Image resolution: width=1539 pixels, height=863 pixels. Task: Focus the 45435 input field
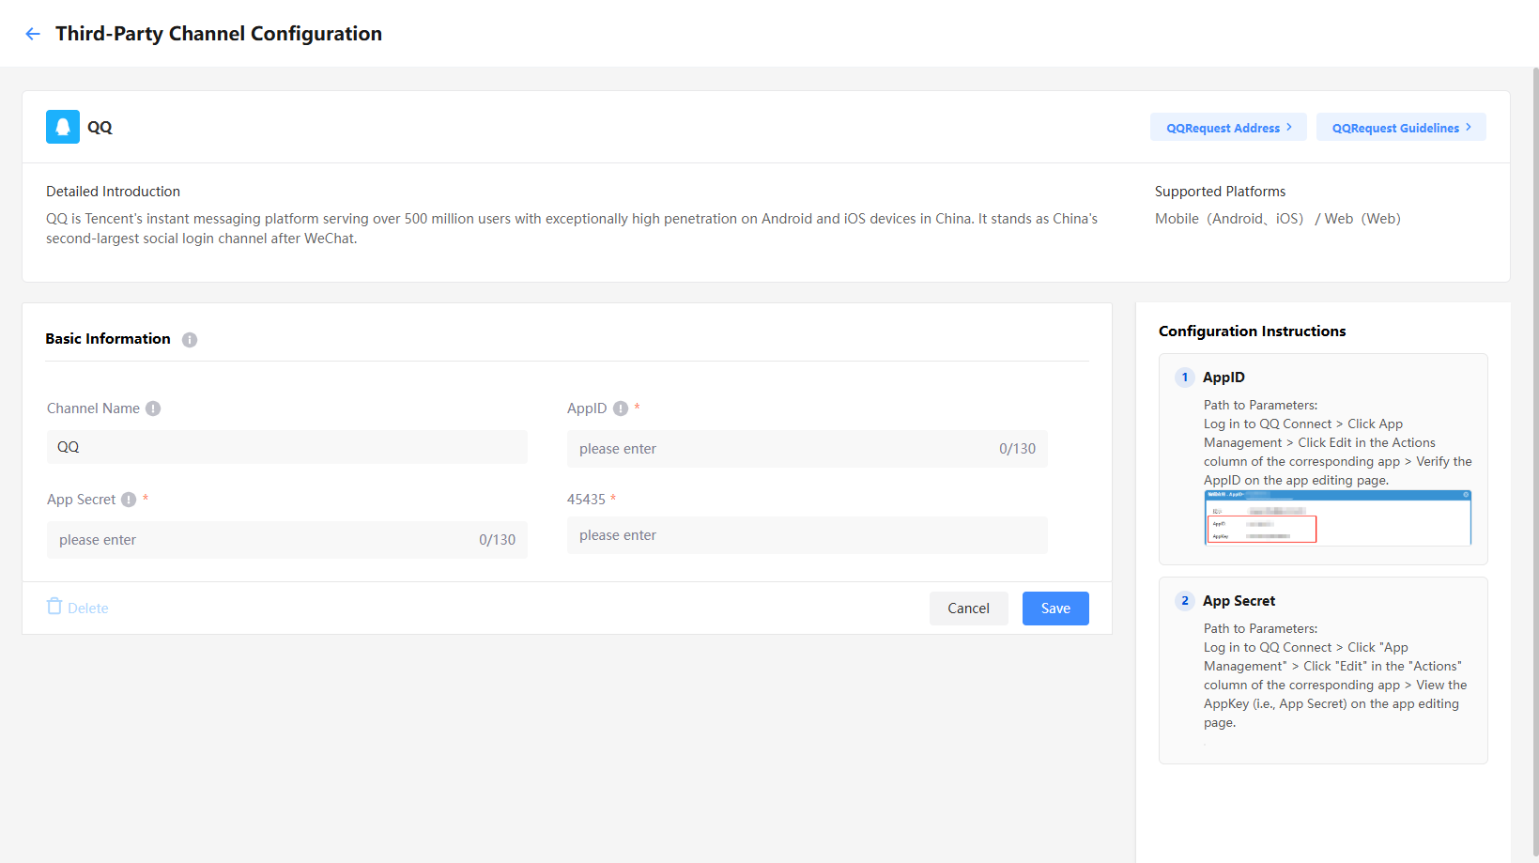[808, 535]
